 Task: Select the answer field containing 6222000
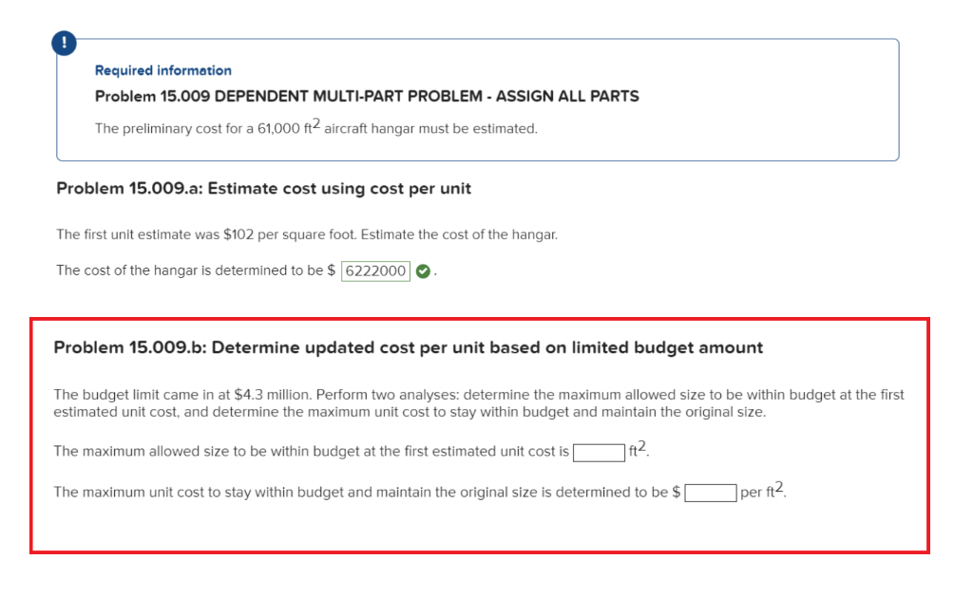(x=374, y=271)
